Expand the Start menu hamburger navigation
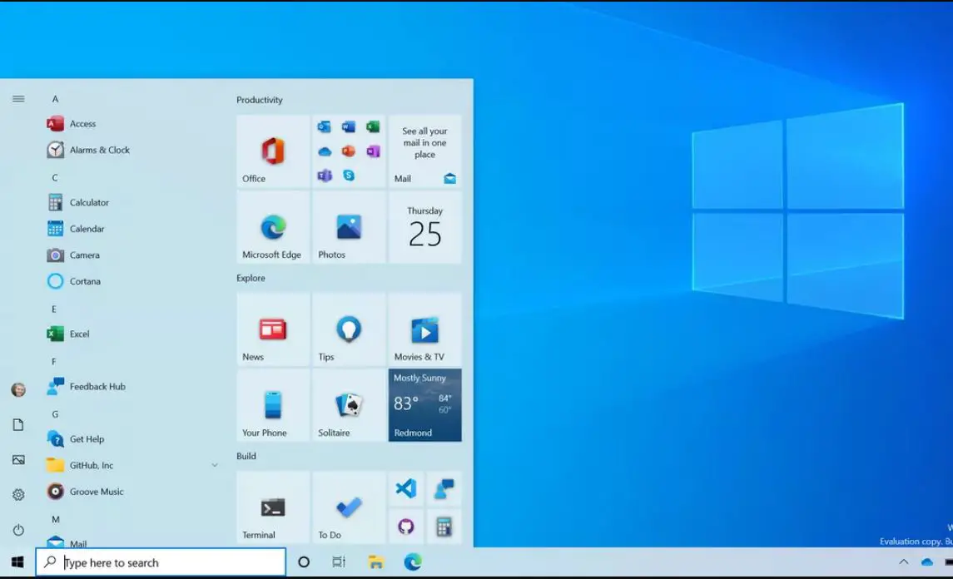Screen dimensions: 953x579 click(18, 98)
